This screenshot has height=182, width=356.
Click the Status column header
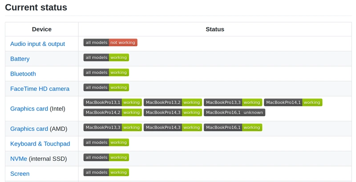pos(215,29)
